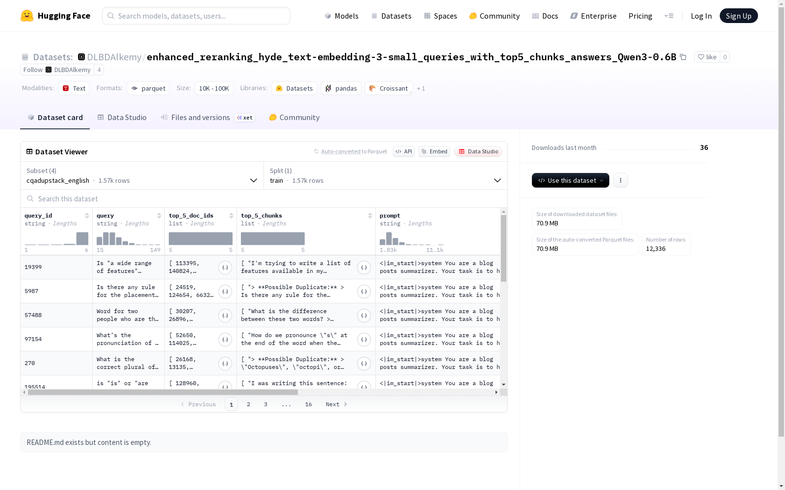Viewport: 785px width, 490px height.
Task: Go to page 3 of the table
Action: (266, 404)
